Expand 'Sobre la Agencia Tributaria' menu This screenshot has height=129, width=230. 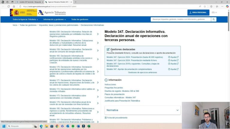click(x=25, y=19)
